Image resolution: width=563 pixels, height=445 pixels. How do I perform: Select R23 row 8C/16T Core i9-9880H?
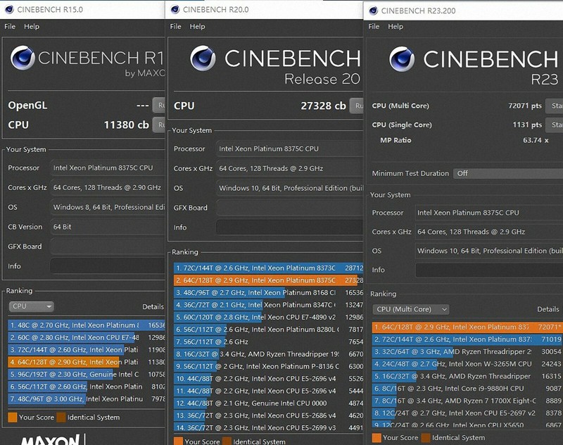click(x=467, y=388)
